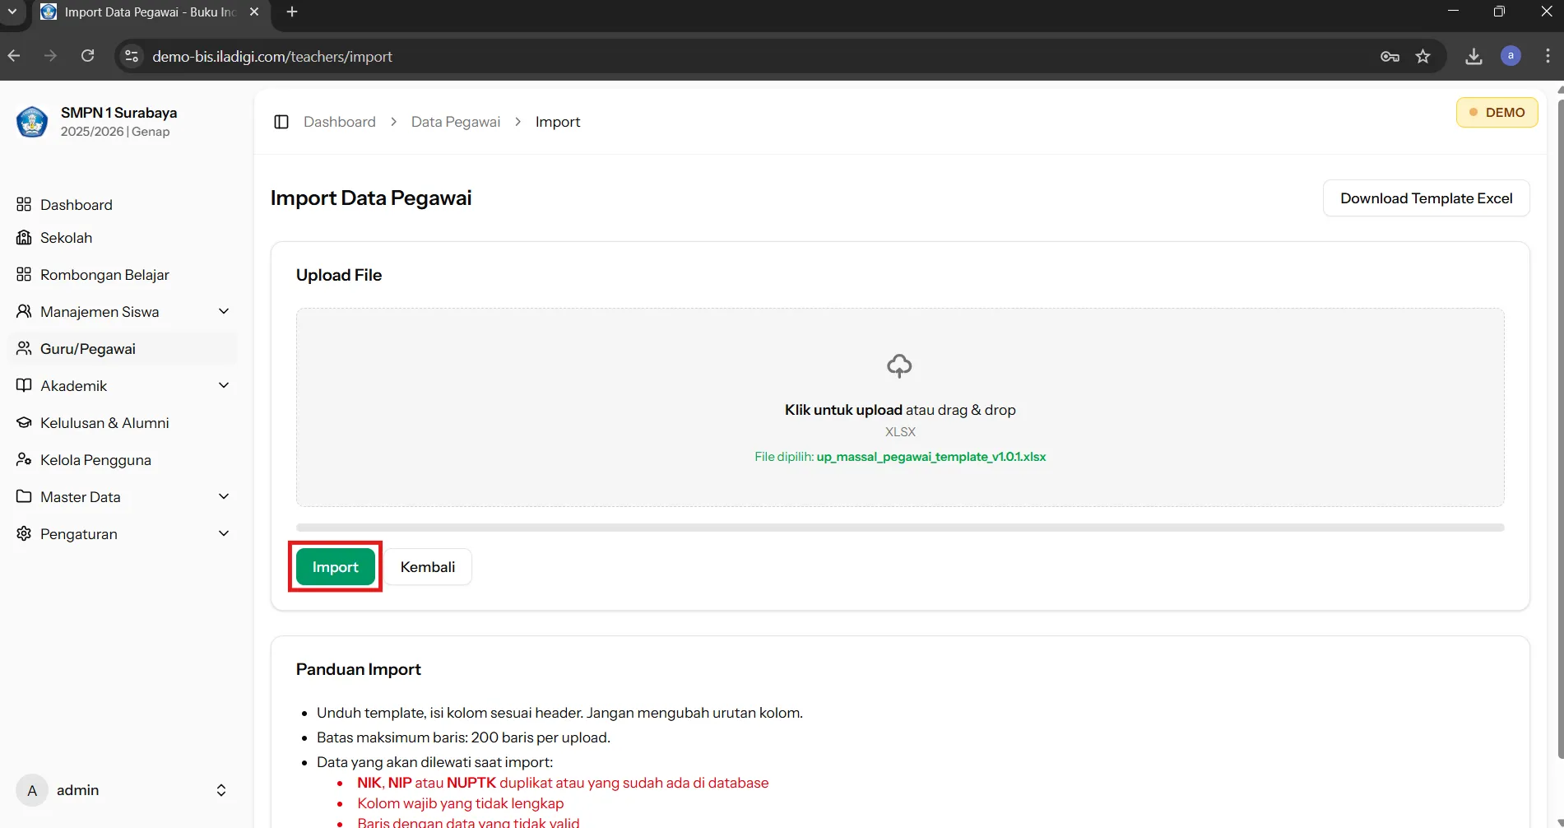Click the Guru/Pegawai people icon
The image size is (1564, 828).
pos(24,348)
